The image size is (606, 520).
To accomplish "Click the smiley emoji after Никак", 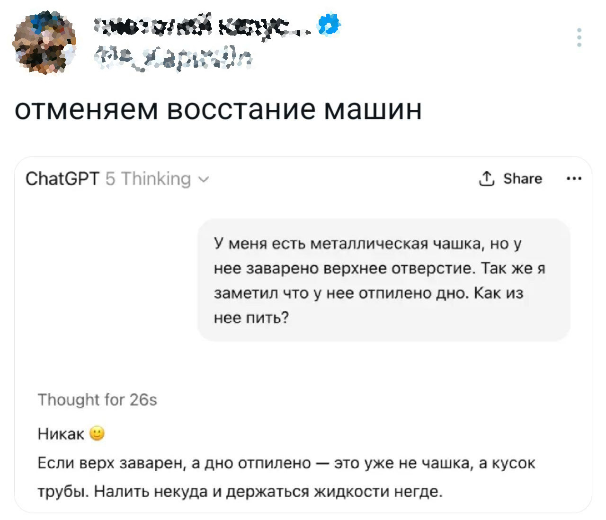I will pyautogui.click(x=97, y=433).
